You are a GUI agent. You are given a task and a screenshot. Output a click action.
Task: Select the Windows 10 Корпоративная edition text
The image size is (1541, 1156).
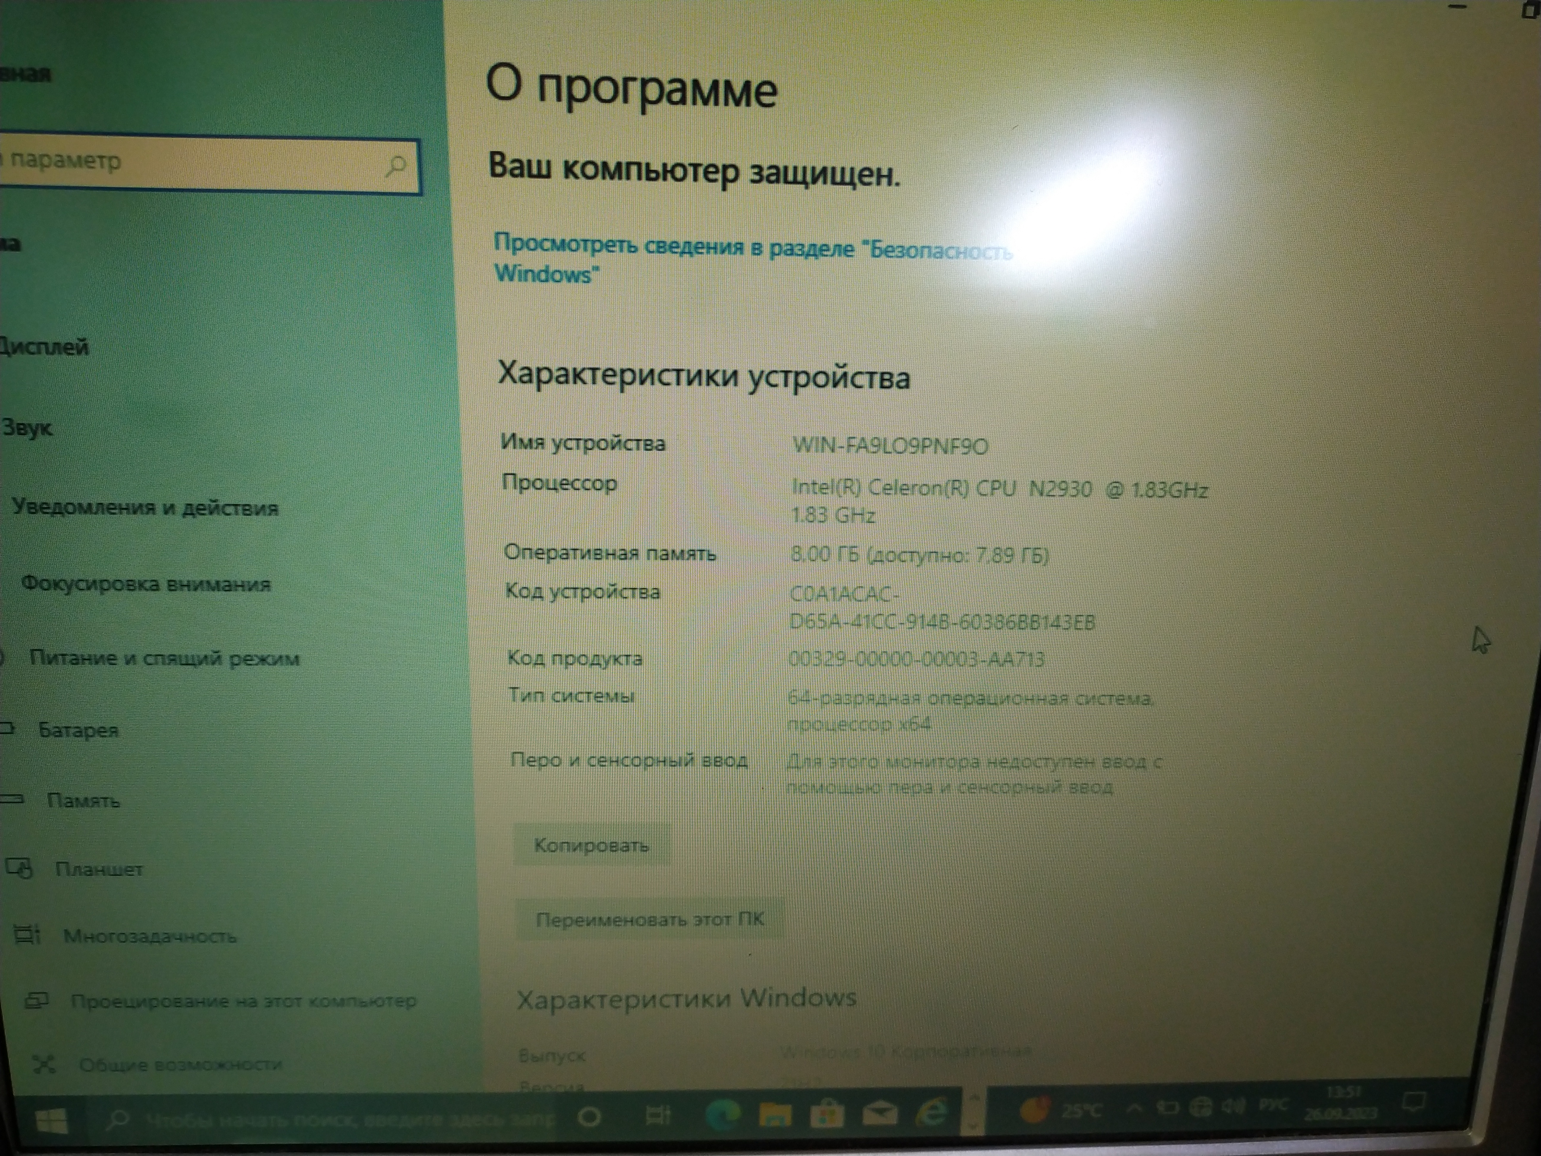907,1051
